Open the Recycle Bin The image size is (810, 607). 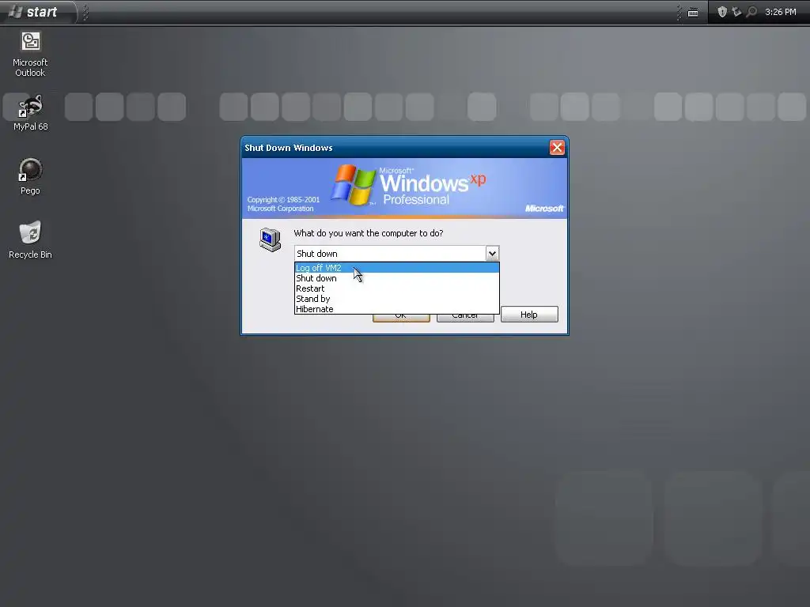tap(31, 239)
